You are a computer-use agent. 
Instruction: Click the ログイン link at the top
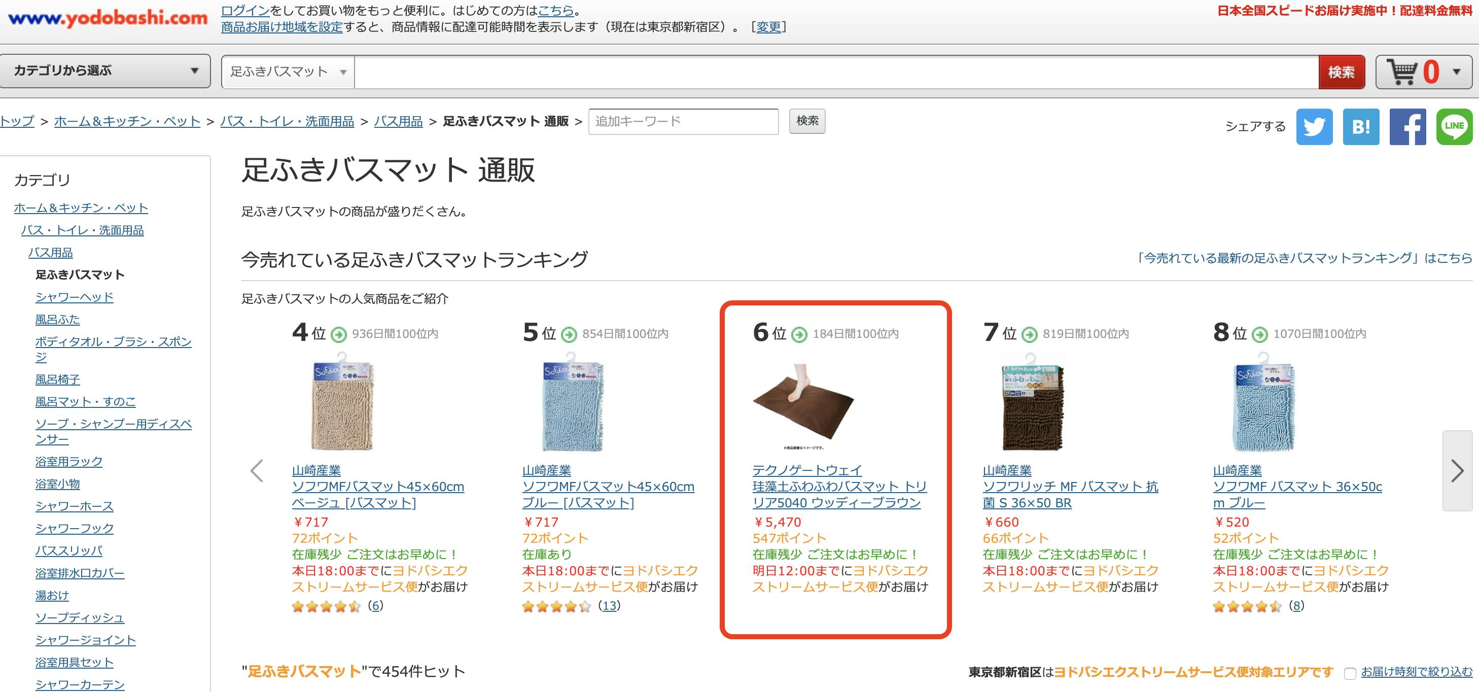(x=245, y=10)
